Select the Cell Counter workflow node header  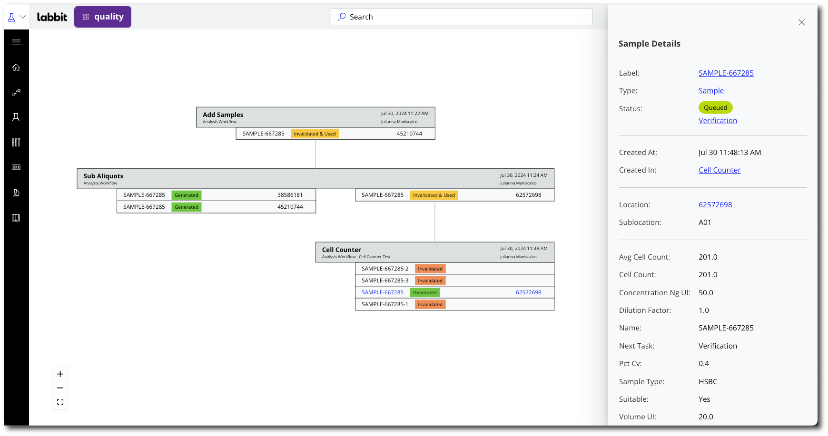pos(435,252)
